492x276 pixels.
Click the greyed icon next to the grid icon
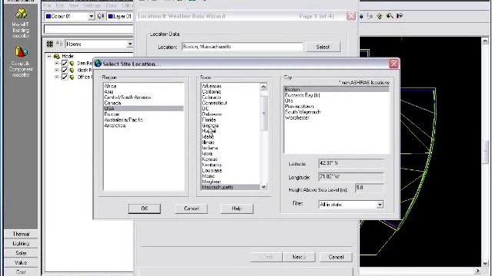[59, 44]
